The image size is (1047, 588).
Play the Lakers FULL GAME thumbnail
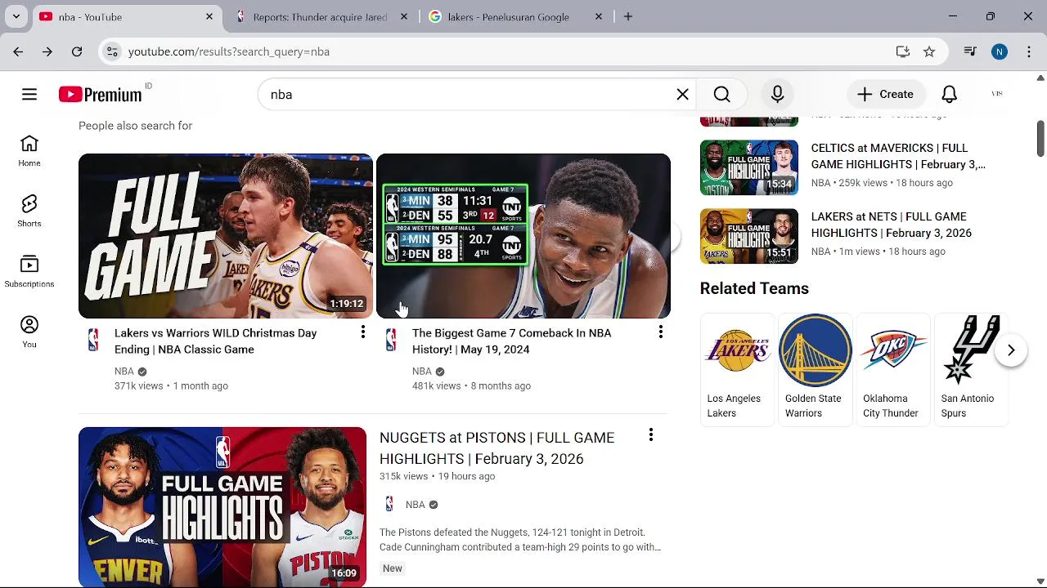pyautogui.click(x=226, y=236)
